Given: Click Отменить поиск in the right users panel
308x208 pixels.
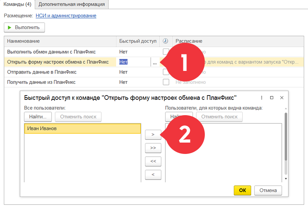Looking at the screenshot, I should (219, 117).
